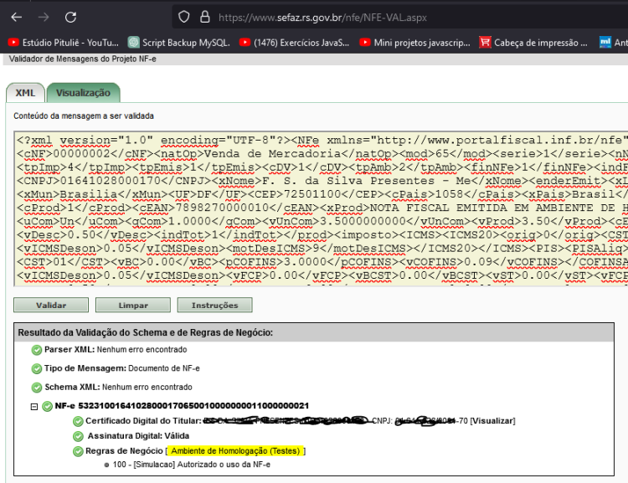Click inside the XML message text area
Image resolution: width=628 pixels, height=483 pixels.
pos(321,208)
